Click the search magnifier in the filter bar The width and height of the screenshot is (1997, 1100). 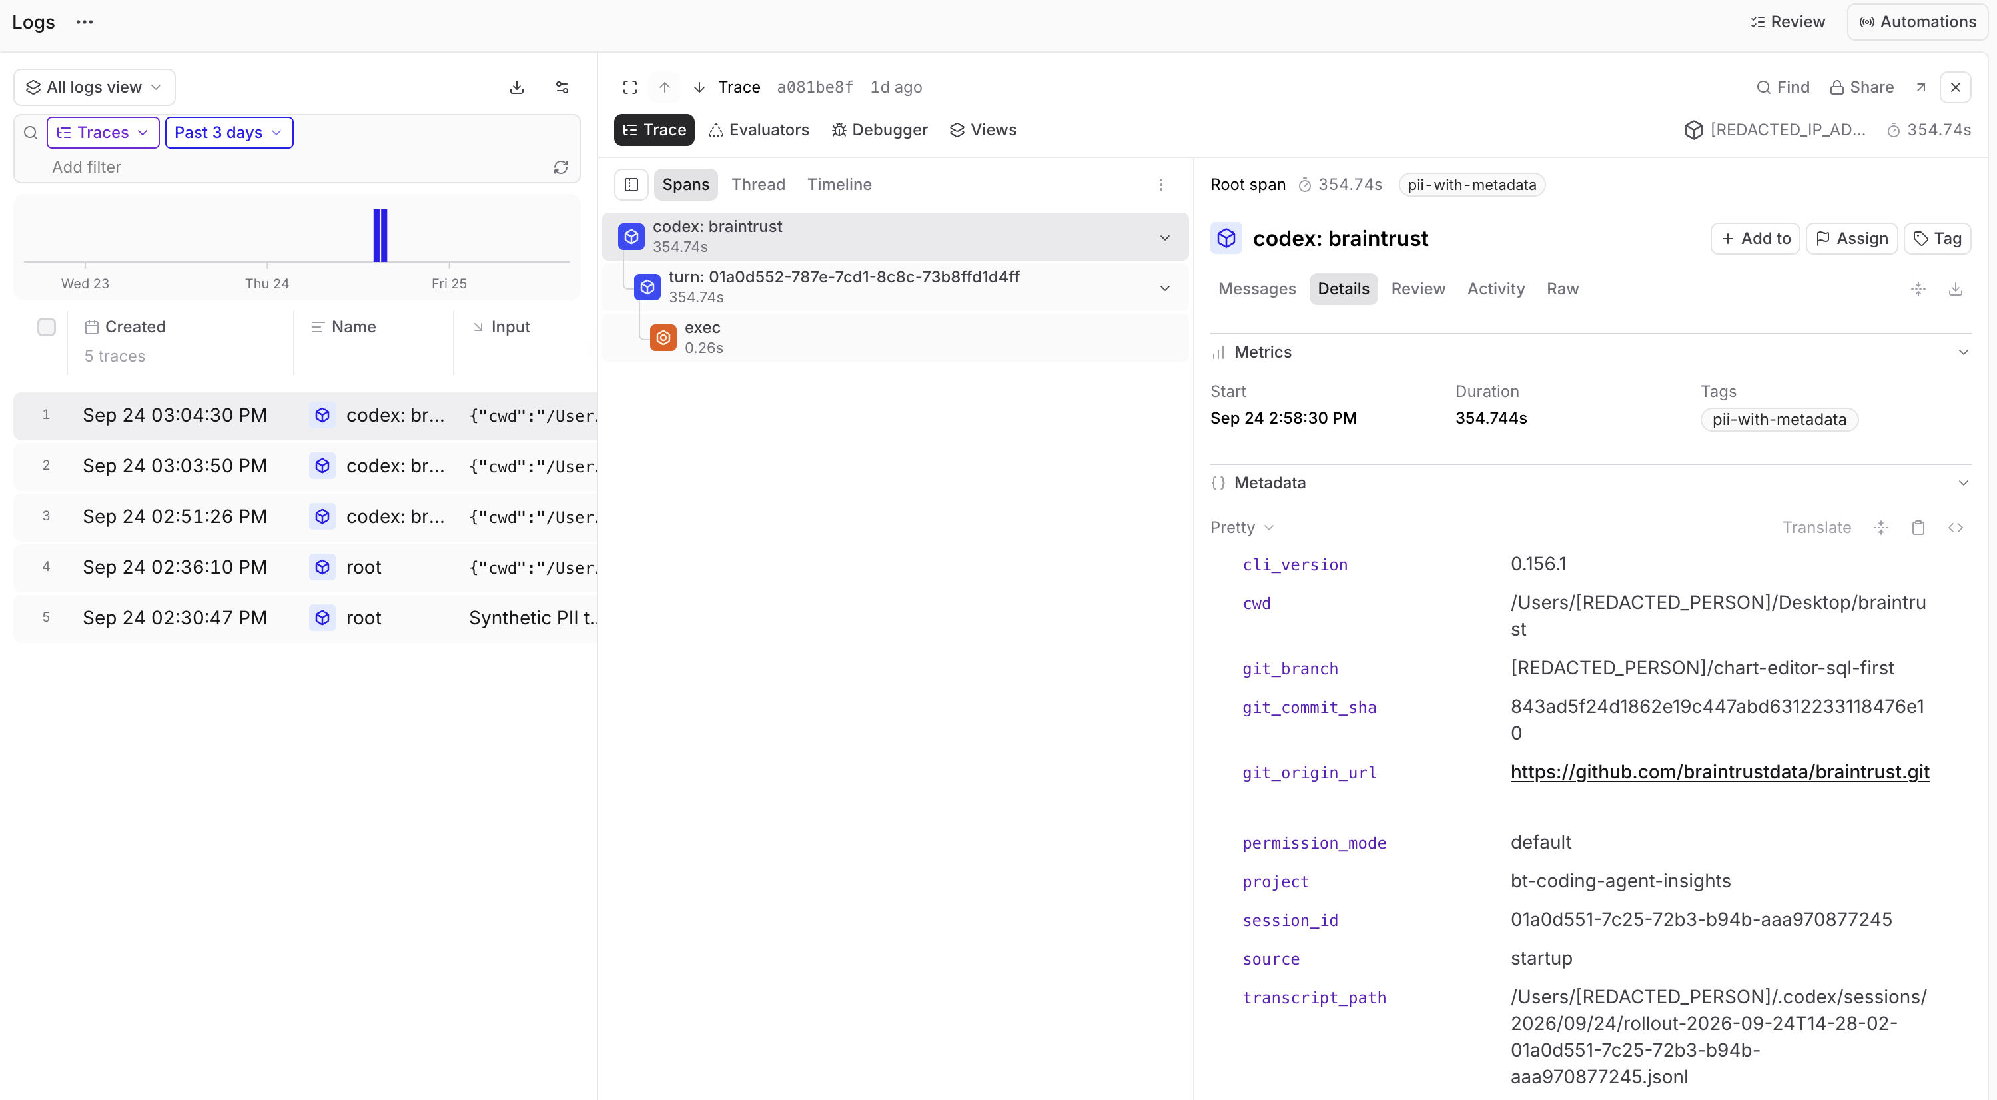[x=31, y=133]
